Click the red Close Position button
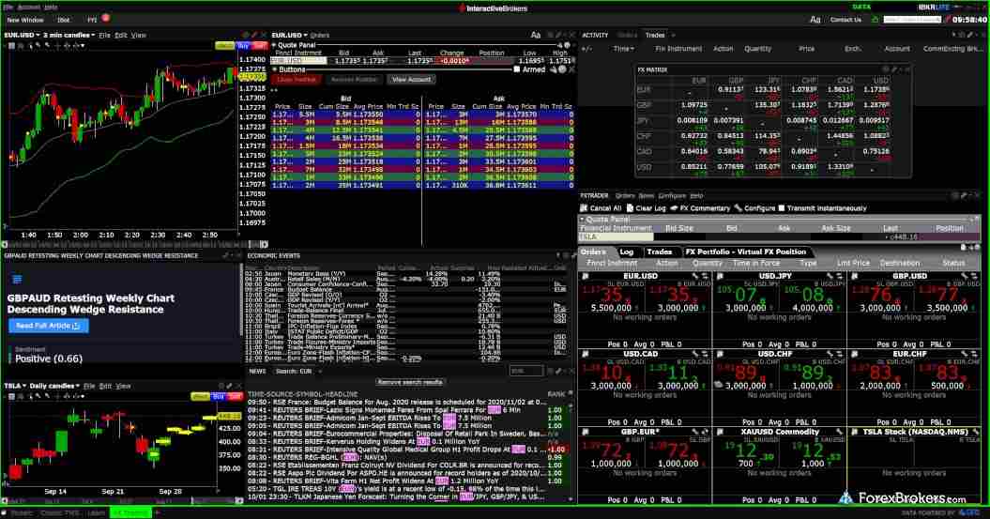 [x=297, y=80]
